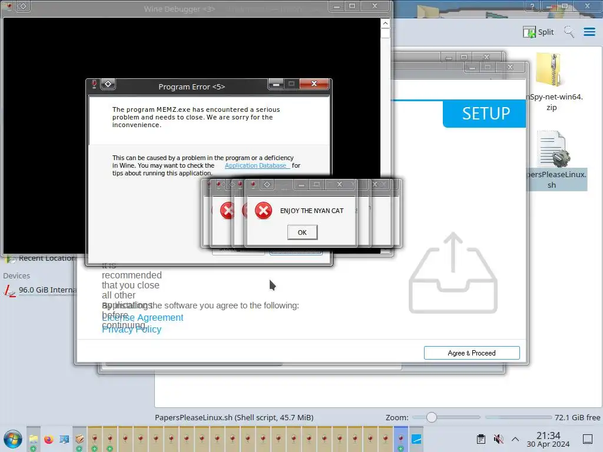Viewport: 603px width, 452px height.
Task: Click the free space bar showing 72.1 GiB free
Action: pyautogui.click(x=518, y=417)
